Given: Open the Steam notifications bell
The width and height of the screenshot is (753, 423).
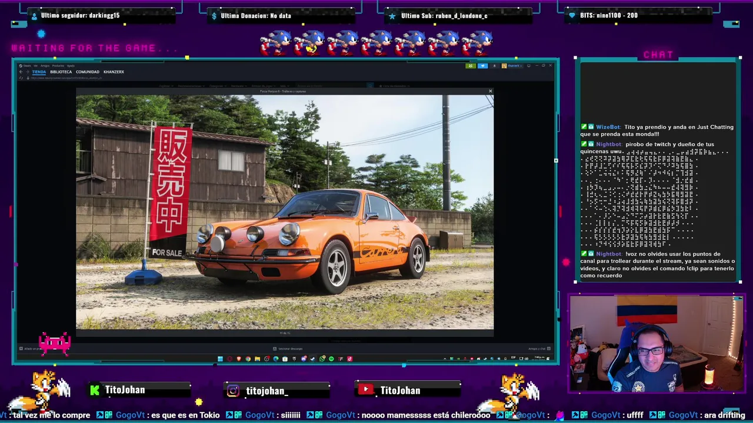Looking at the screenshot, I should [x=494, y=66].
